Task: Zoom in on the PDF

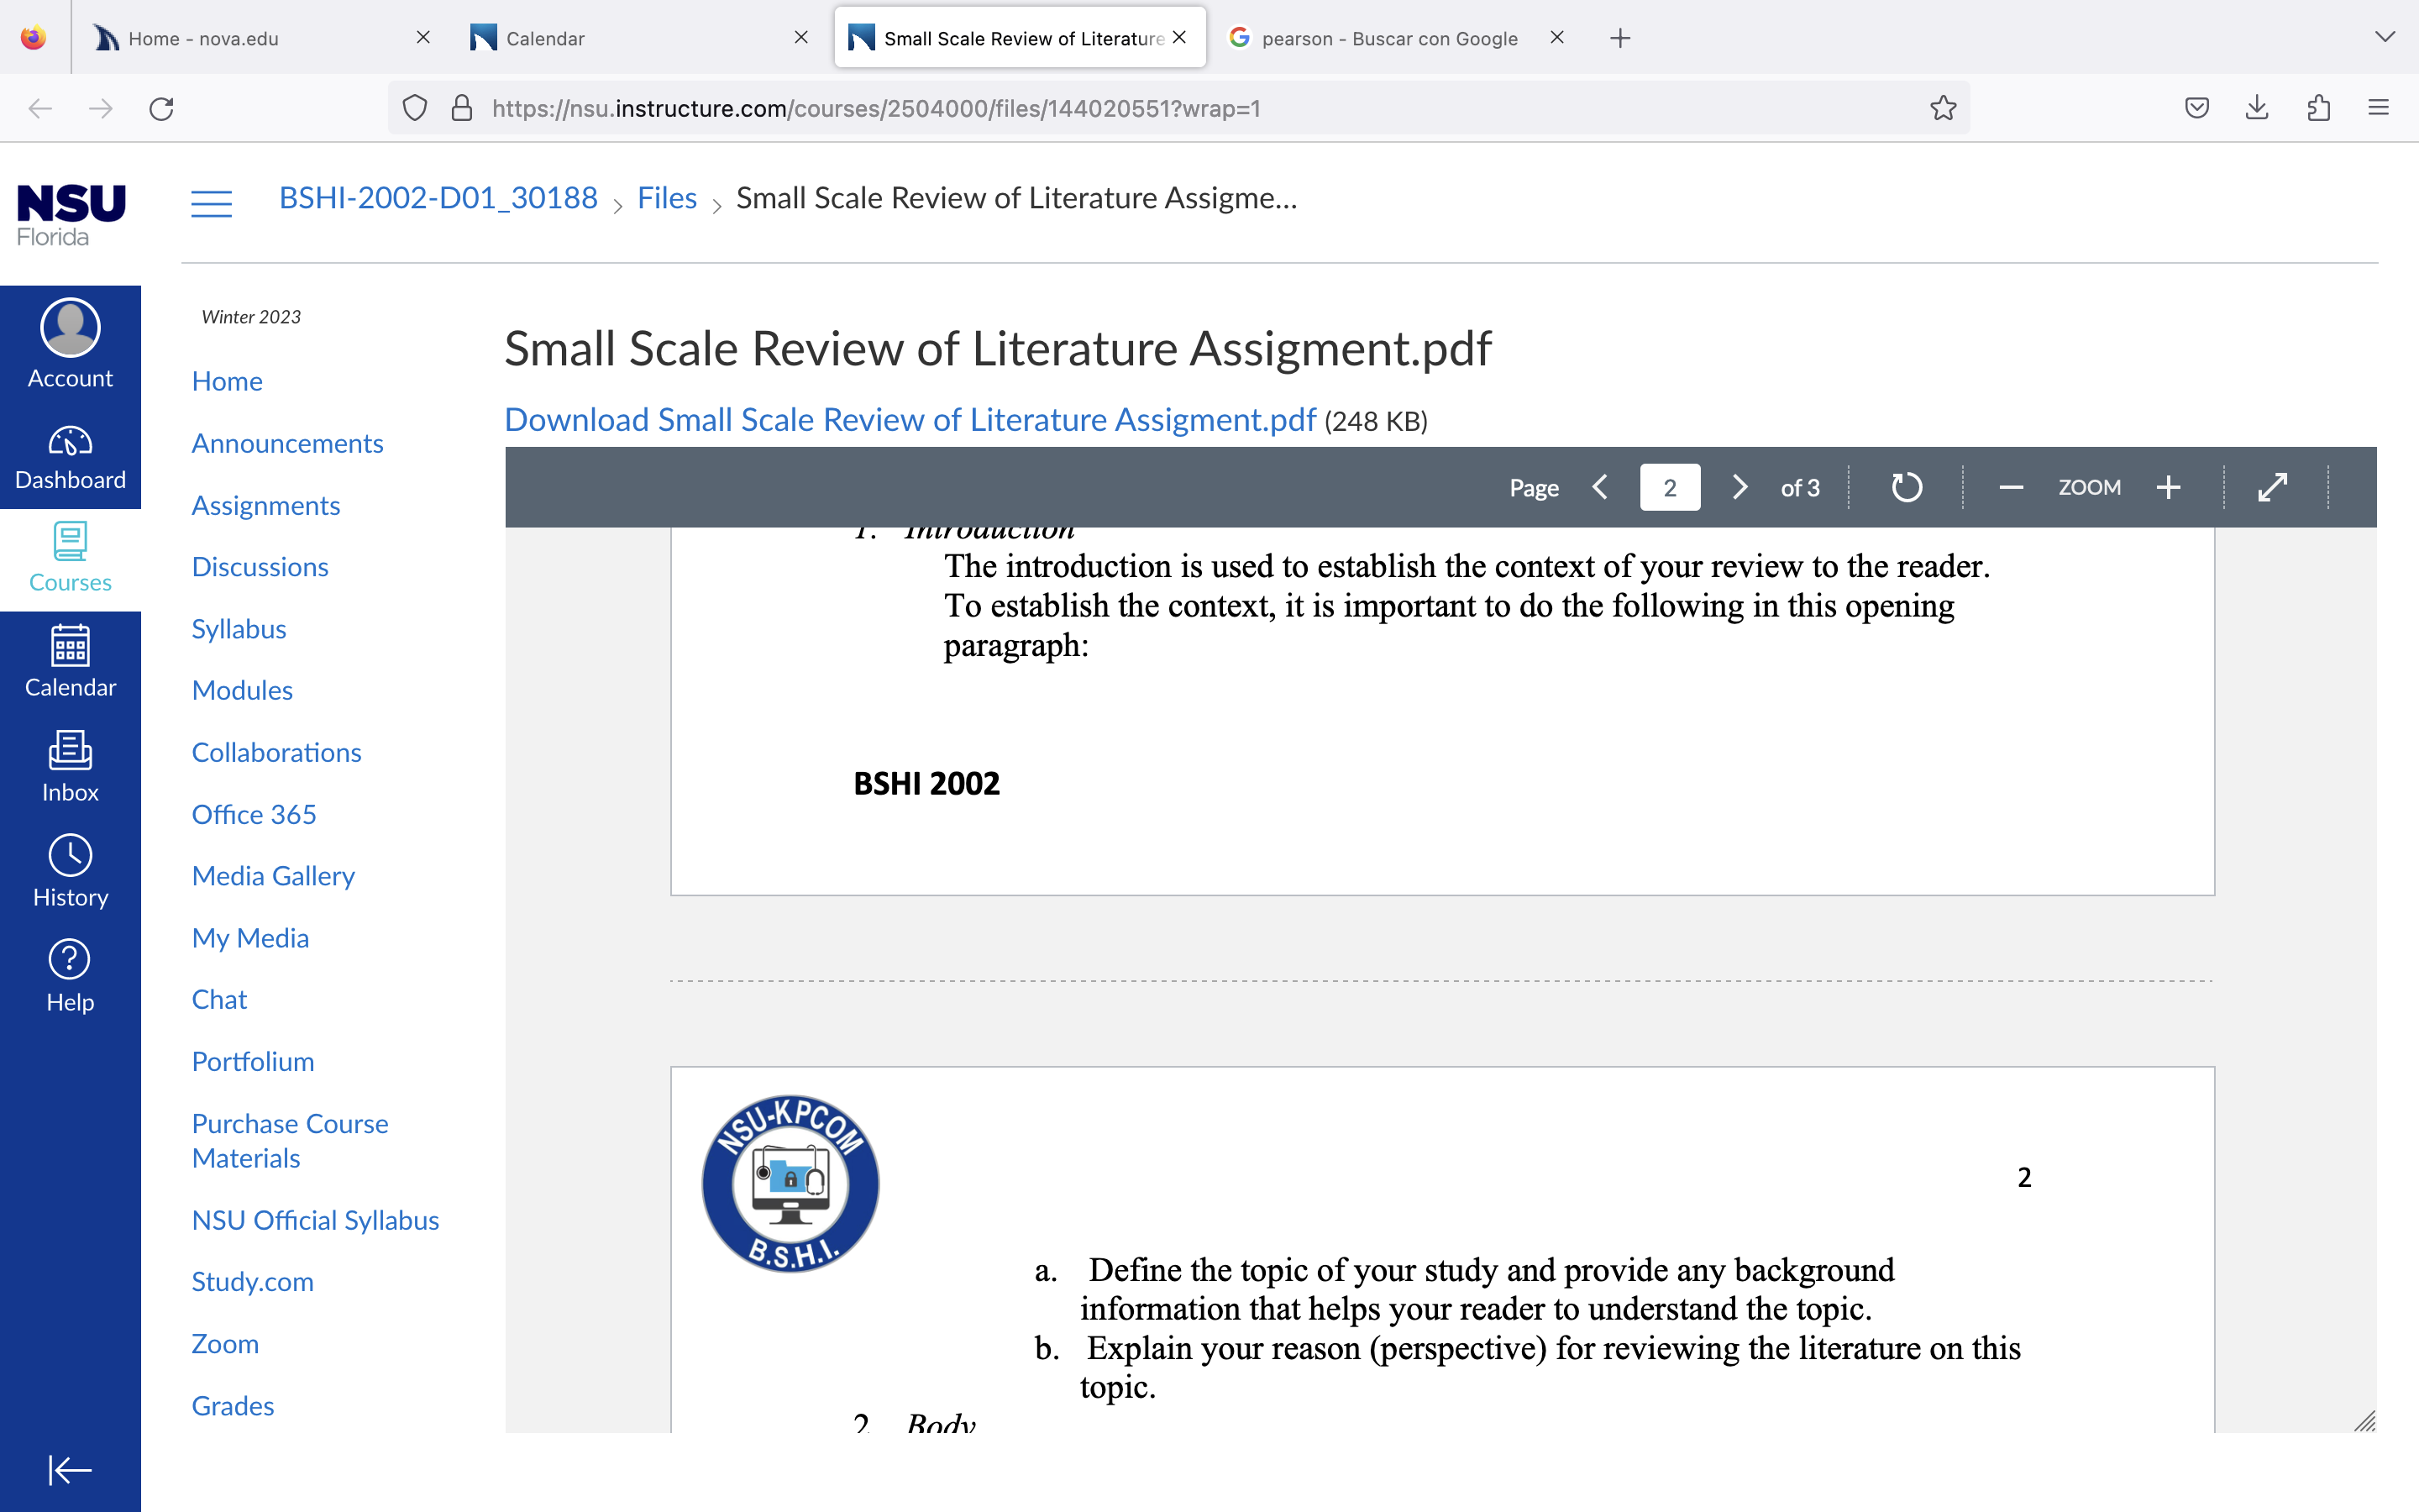Action: coord(2168,487)
